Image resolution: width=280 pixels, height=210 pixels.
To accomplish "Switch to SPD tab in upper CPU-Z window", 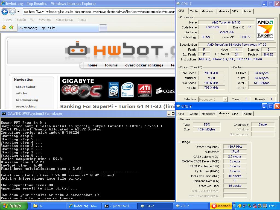I will coord(235,11).
